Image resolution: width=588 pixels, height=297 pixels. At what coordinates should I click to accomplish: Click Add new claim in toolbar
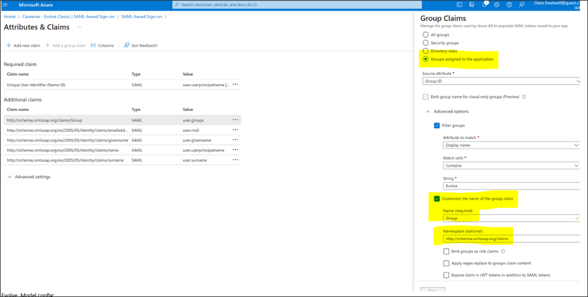coord(23,46)
